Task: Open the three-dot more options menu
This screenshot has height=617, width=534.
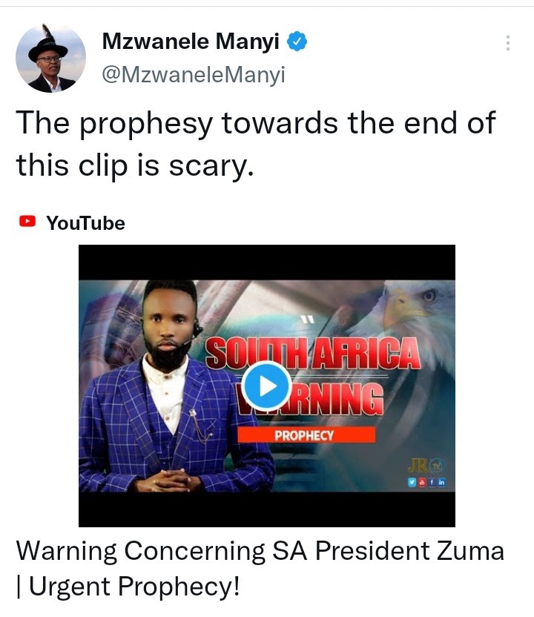Action: point(508,43)
